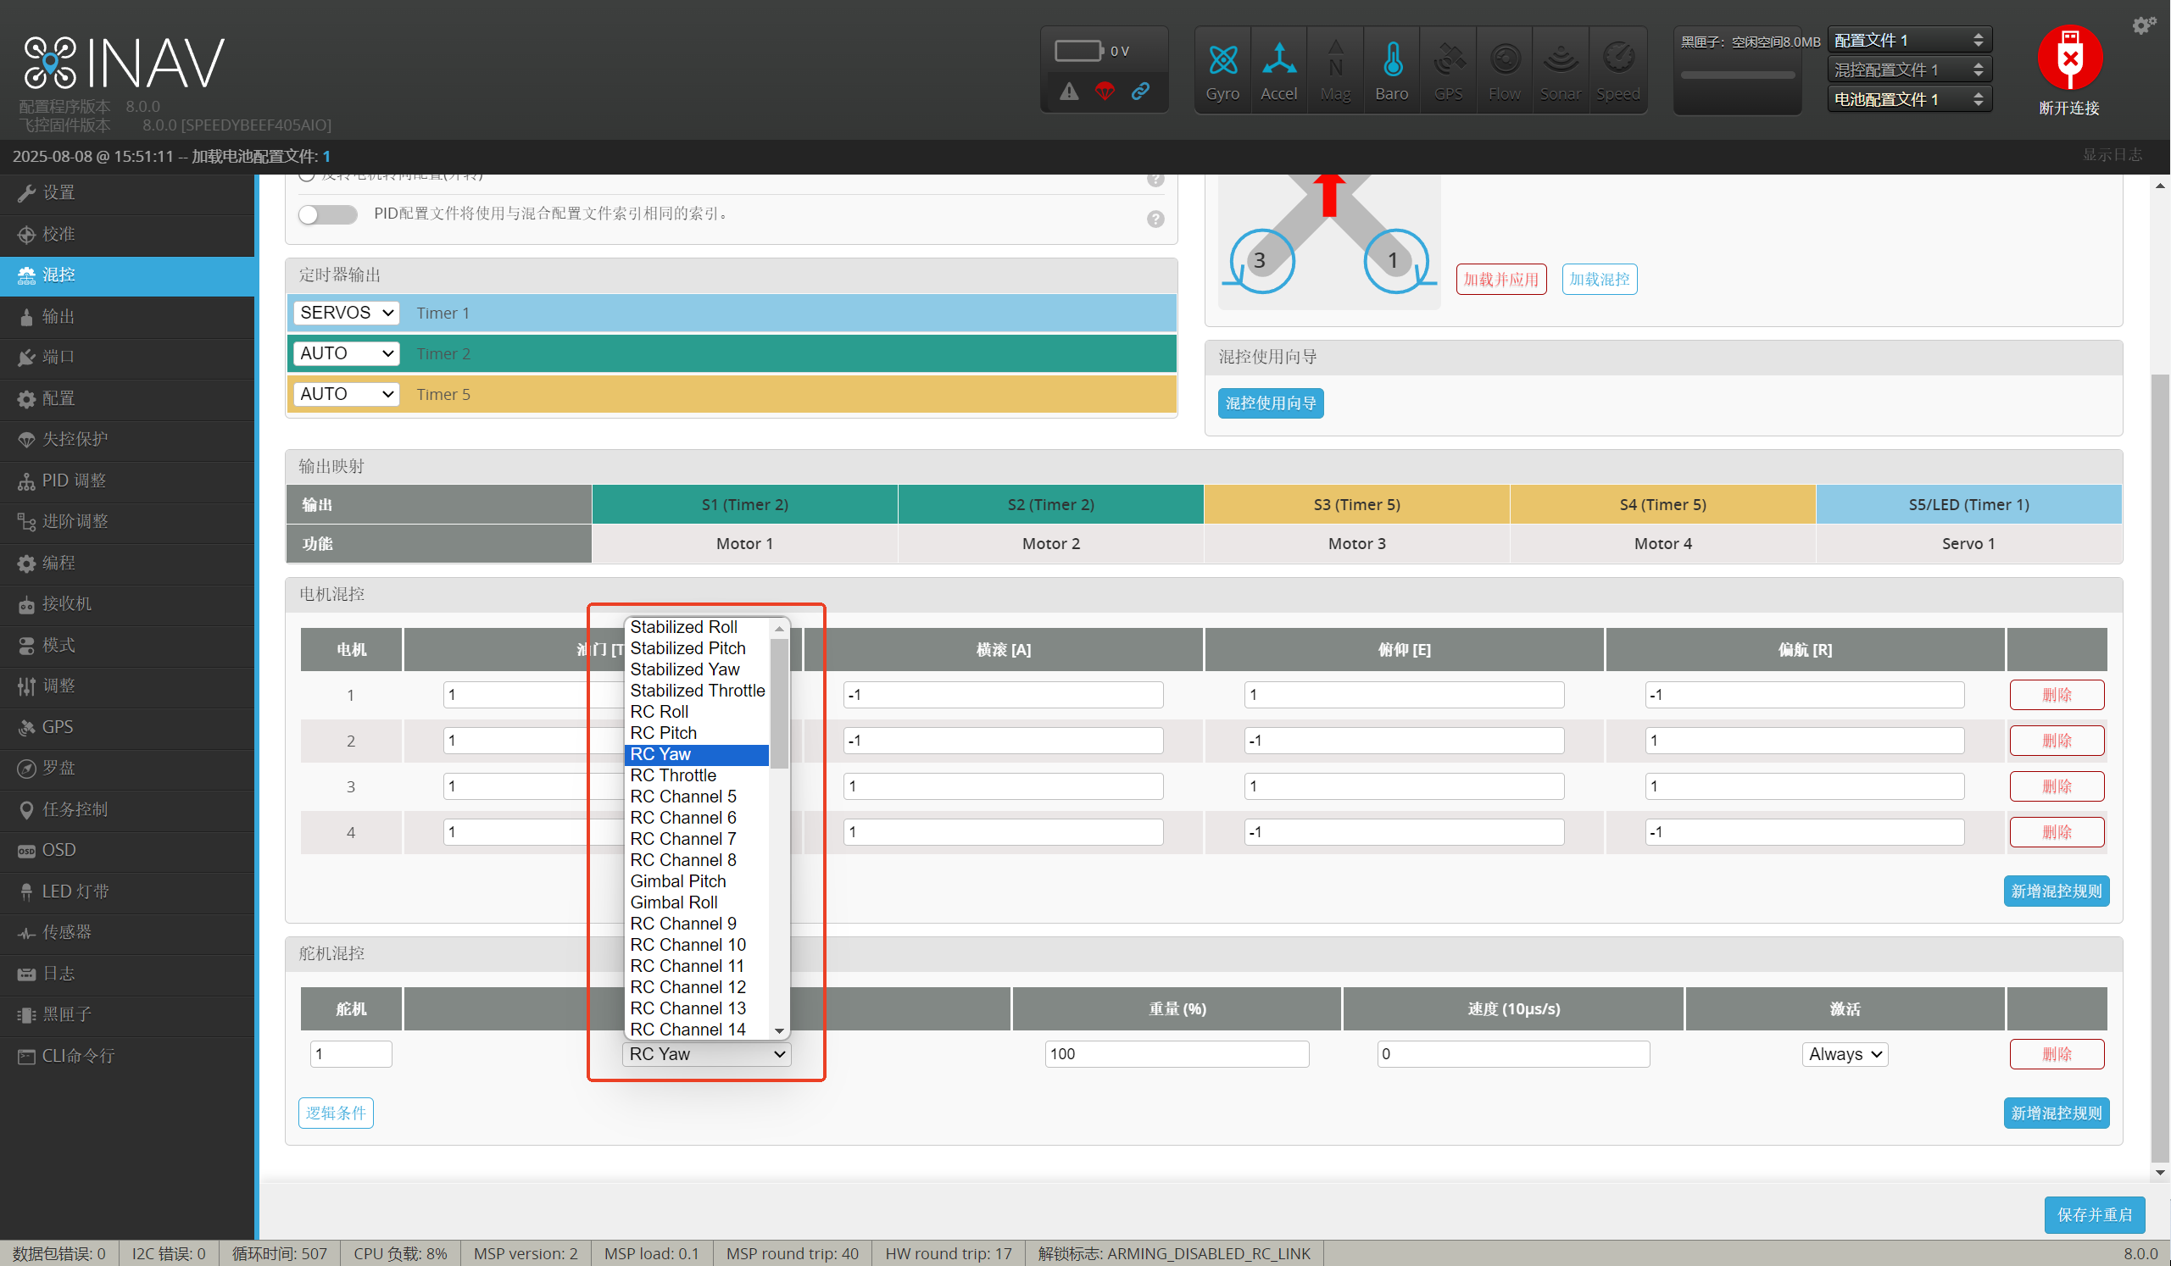The height and width of the screenshot is (1266, 2171).
Task: Click motor 3 circle in diagram
Action: (1261, 260)
